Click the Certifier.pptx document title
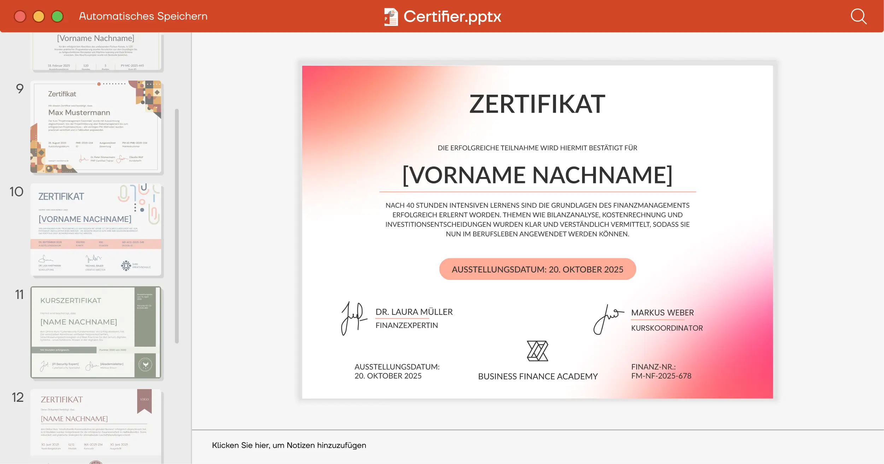Viewport: 884px width, 464px height. pos(452,17)
